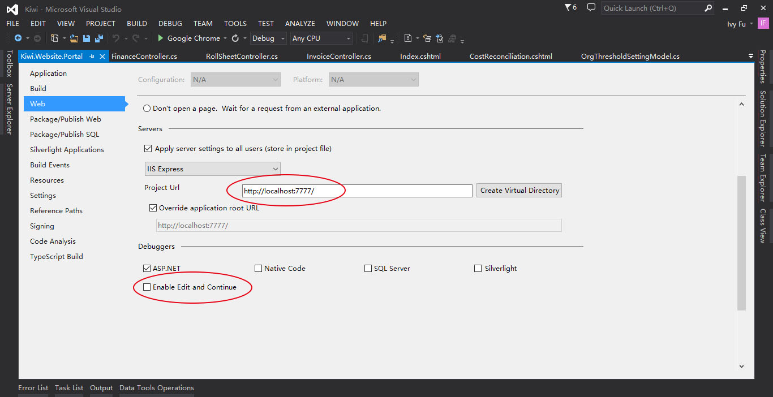Select Don't open a page radio button
Screen dimensions: 773x397
(147, 109)
